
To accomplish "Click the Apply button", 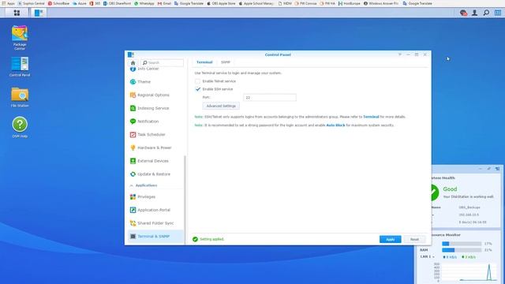I will [390, 239].
